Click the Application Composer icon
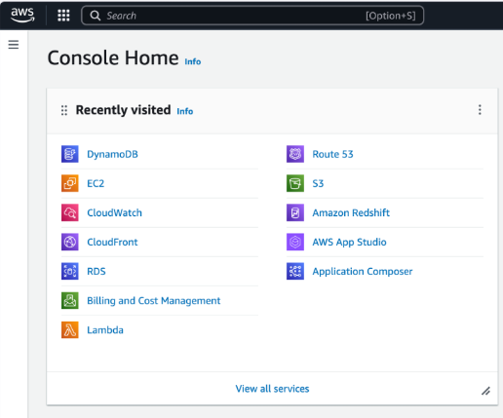This screenshot has width=503, height=418. click(x=295, y=271)
